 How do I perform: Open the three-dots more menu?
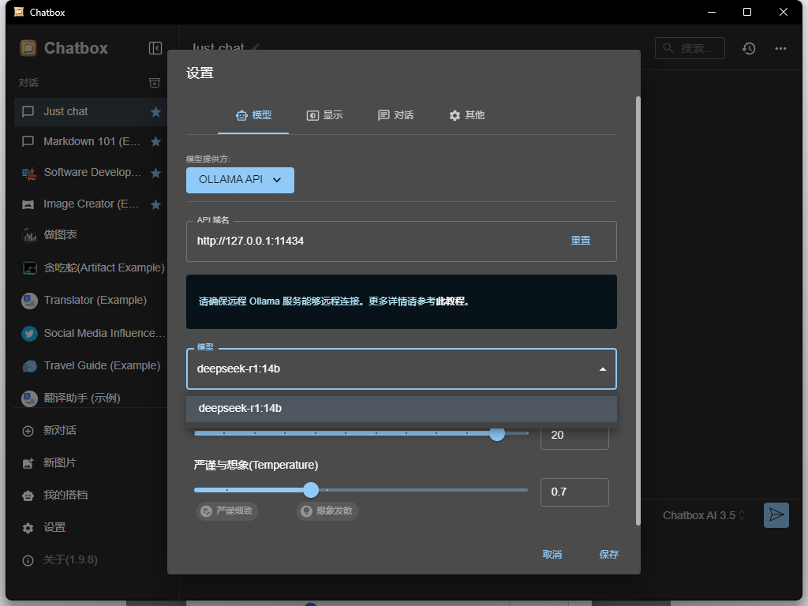coord(780,48)
